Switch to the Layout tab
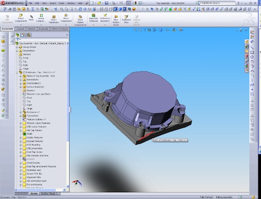Screen dimensions: 261x199 tap(20, 29)
